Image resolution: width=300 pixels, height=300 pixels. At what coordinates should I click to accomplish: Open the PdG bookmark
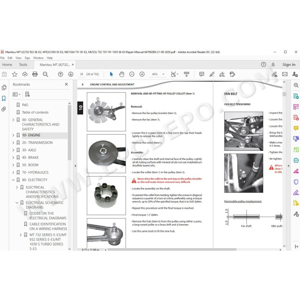pos(25,105)
